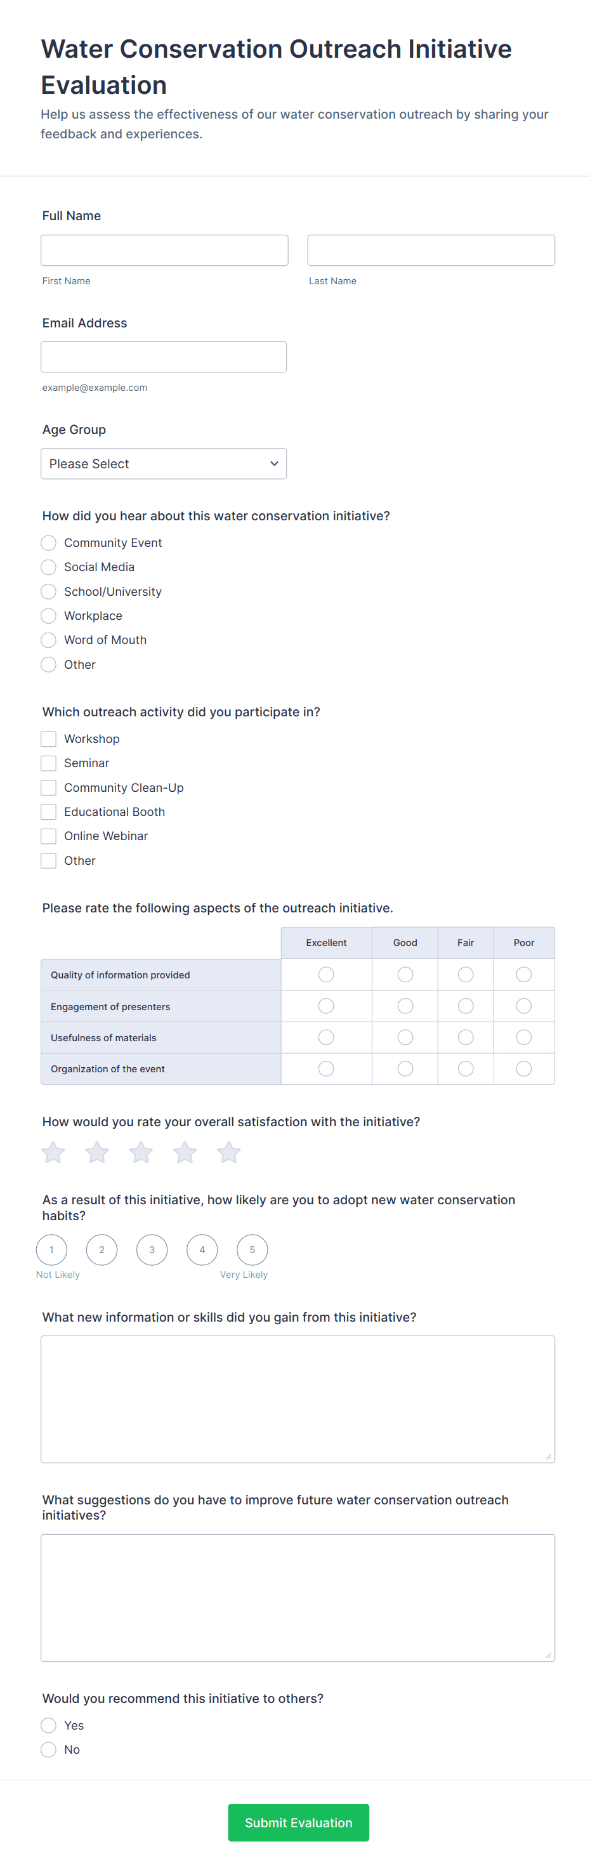Viewport: 590px width, 1873px height.
Task: Tick the Community Clean-Up checkbox
Action: click(x=49, y=787)
